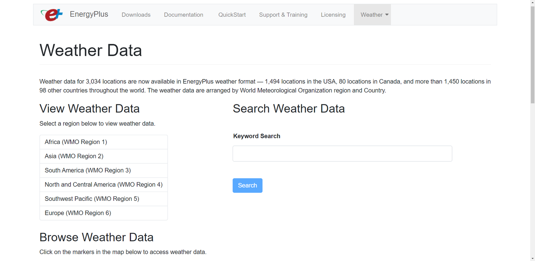Select Asia (WMO Region 2)

(x=74, y=156)
